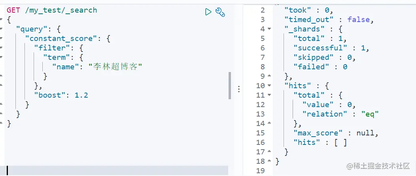Collapse the "total" block at line 11
Screen dimensions: 416x176
point(269,95)
